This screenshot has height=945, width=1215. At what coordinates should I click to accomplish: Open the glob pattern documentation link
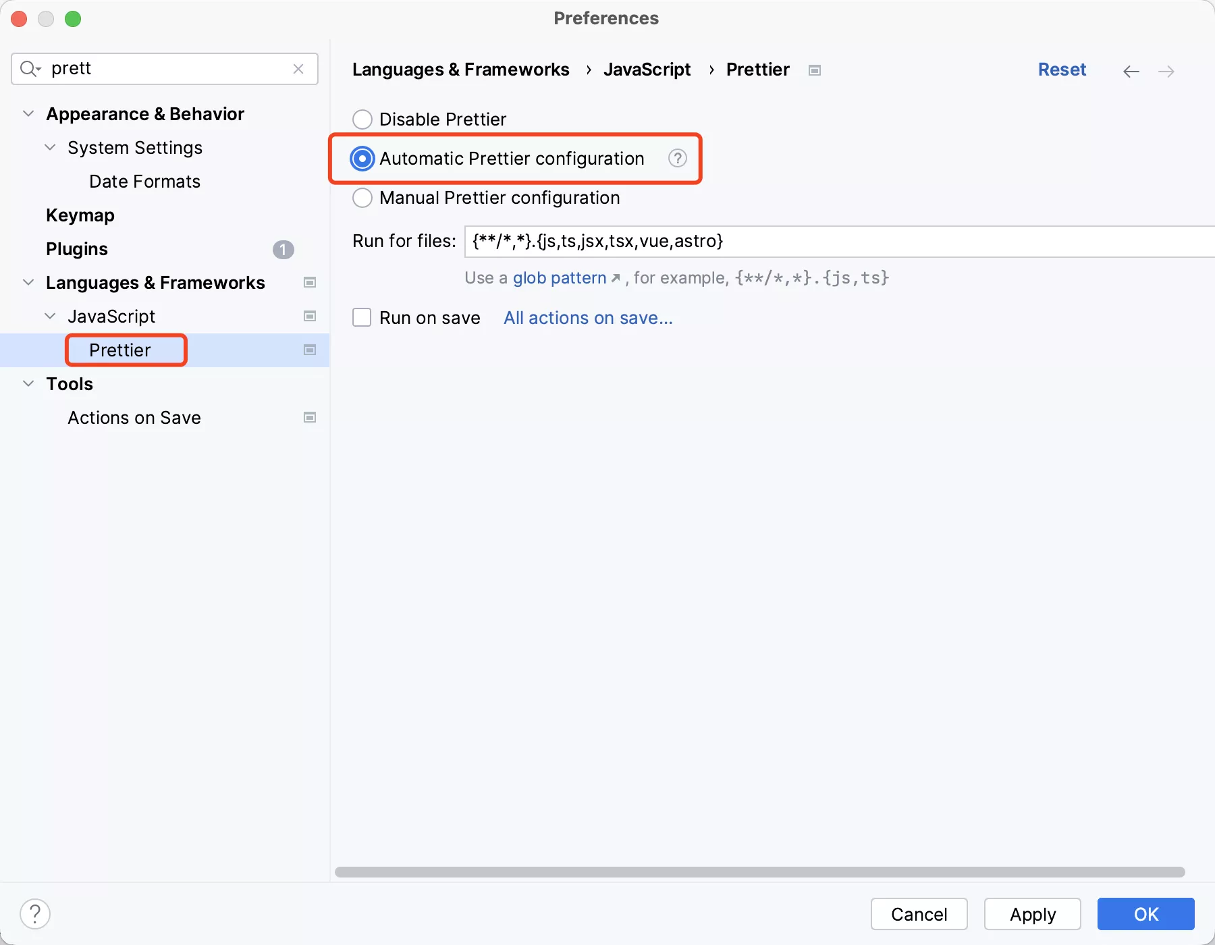(x=560, y=278)
